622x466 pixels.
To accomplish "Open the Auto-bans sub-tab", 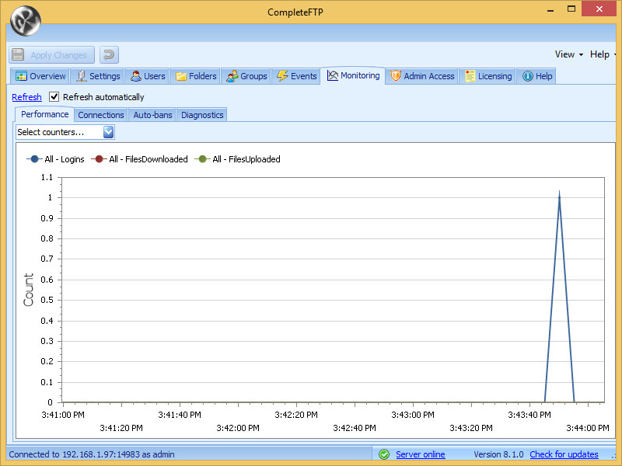I will tap(152, 115).
